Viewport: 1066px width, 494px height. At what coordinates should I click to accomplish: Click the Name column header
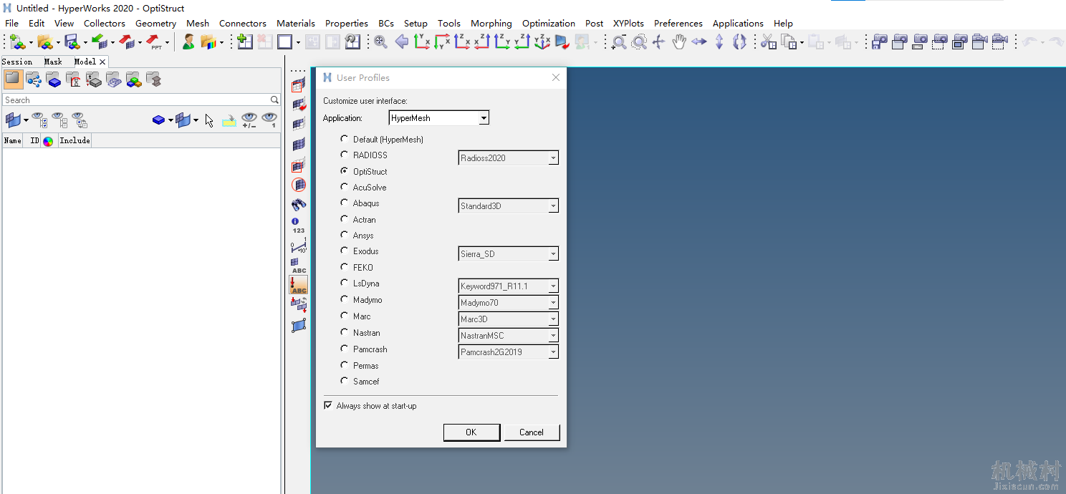point(13,140)
